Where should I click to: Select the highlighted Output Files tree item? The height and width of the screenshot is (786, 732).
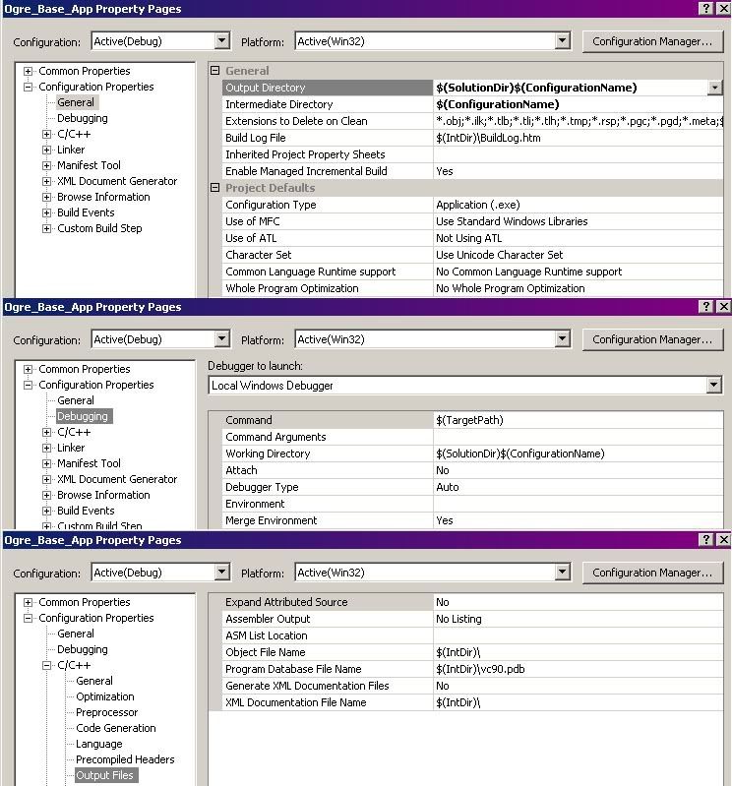click(105, 775)
